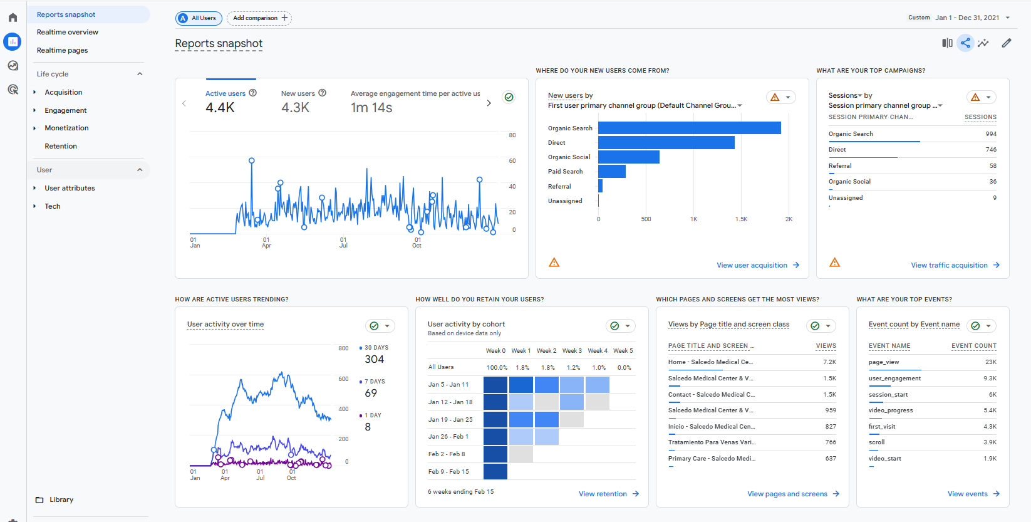Click the orange warning triangle under new users chart

coord(554,263)
